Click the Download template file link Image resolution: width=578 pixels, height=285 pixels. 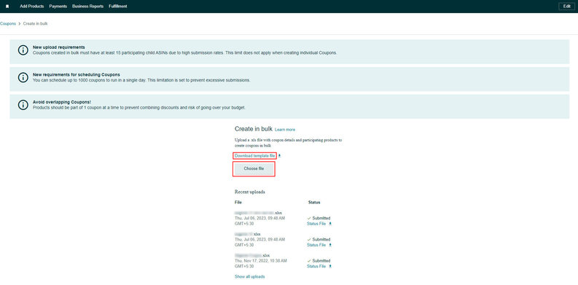point(254,156)
